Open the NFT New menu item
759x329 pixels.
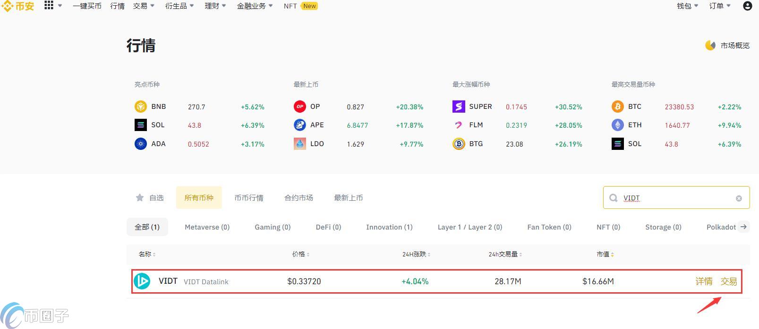(x=300, y=6)
